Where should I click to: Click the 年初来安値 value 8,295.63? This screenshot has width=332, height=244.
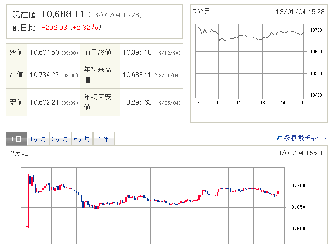[x=139, y=102]
